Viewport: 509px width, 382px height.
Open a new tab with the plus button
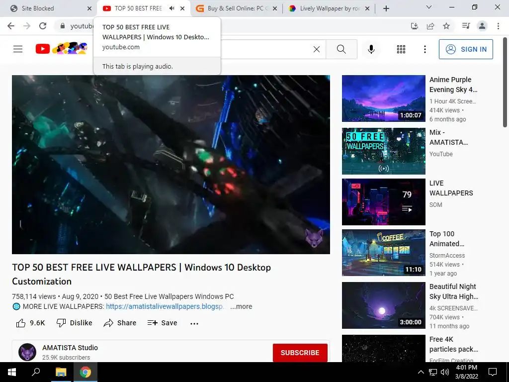tap(386, 8)
